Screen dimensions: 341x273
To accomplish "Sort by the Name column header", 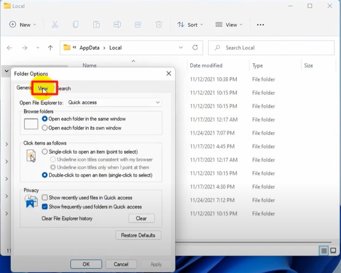I will tap(90, 65).
